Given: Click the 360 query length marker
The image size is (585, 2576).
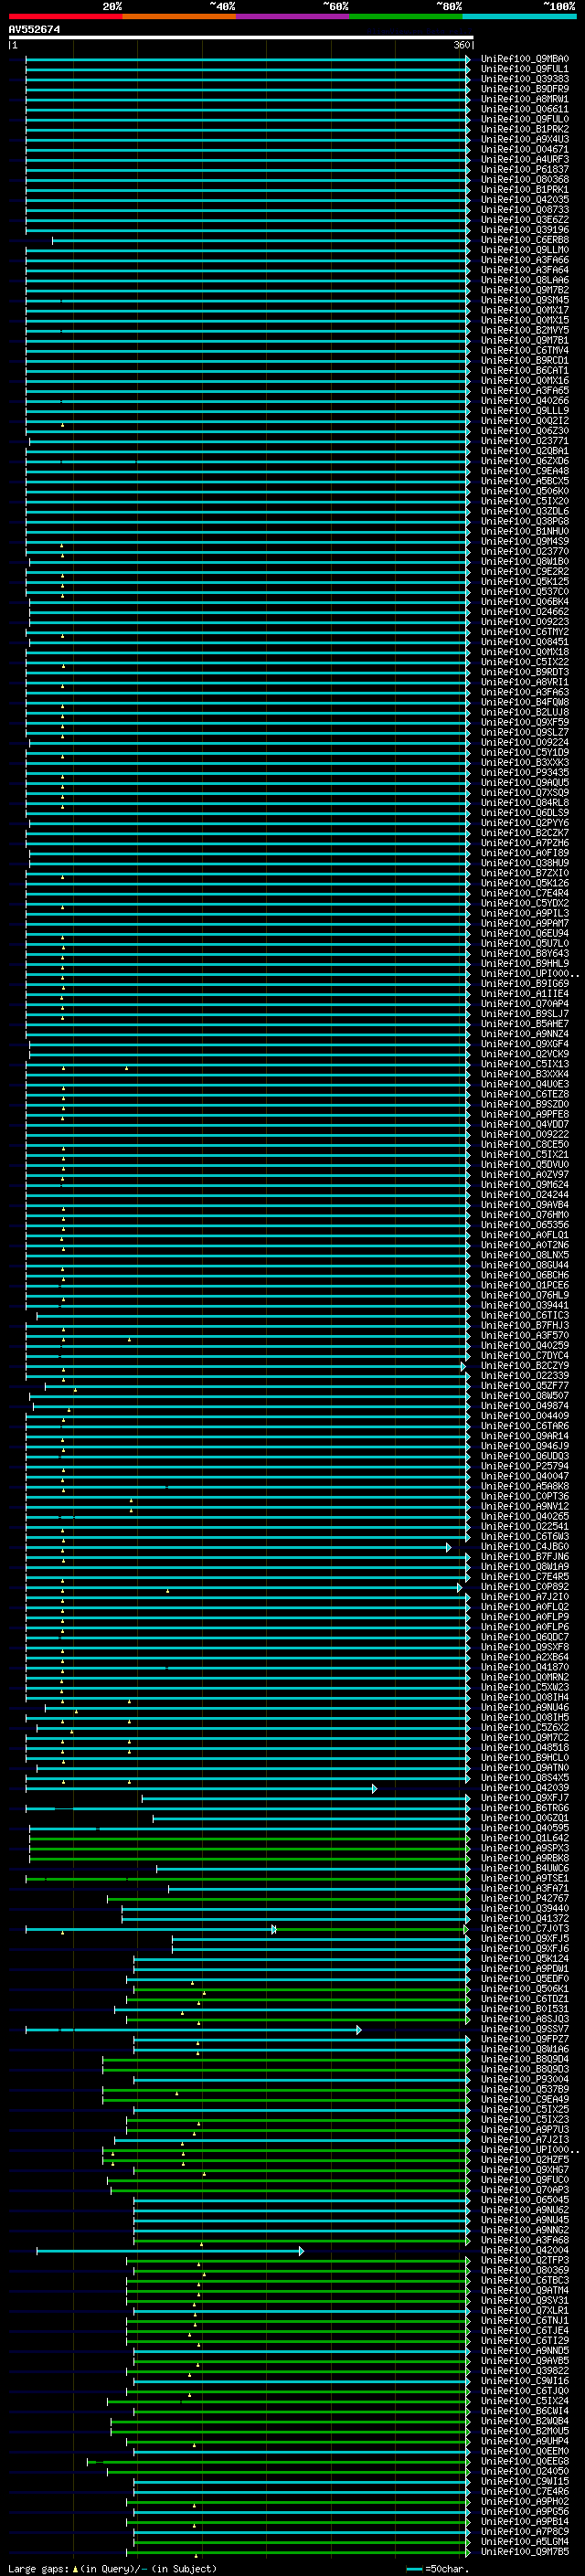Looking at the screenshot, I should pyautogui.click(x=462, y=46).
